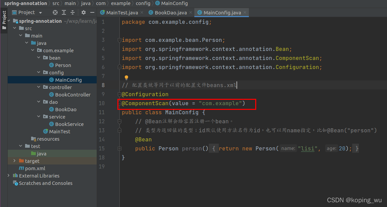387x207 pixels.
Task: Click the Collapse All icon in Project toolbar
Action: [x=73, y=12]
